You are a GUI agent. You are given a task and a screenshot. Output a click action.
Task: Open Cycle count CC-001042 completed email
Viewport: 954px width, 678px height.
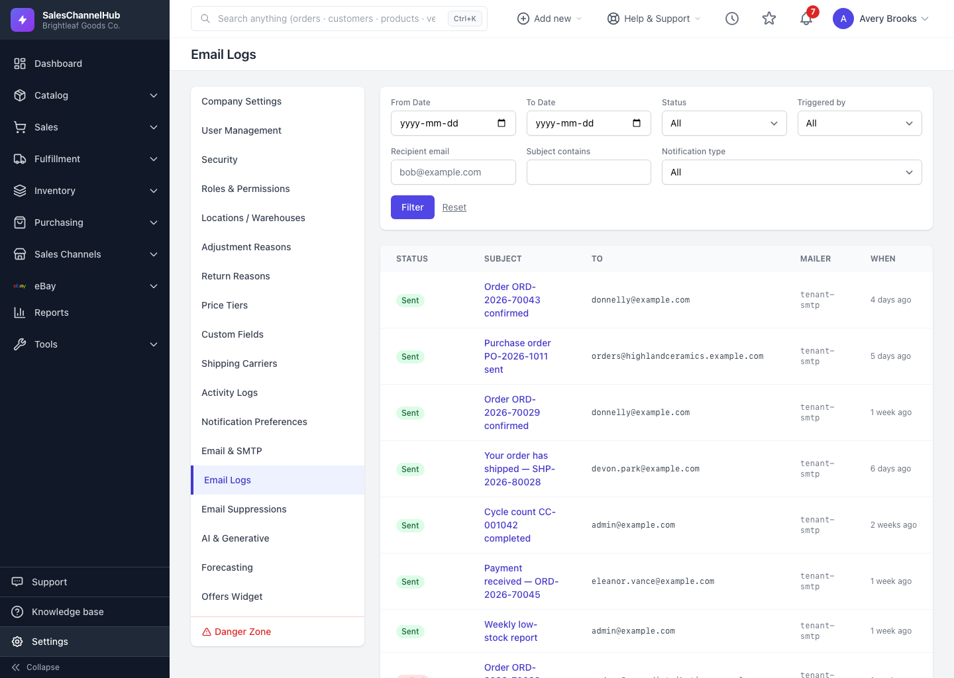tap(520, 525)
